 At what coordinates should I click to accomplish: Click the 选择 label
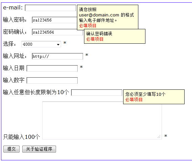[9, 44]
